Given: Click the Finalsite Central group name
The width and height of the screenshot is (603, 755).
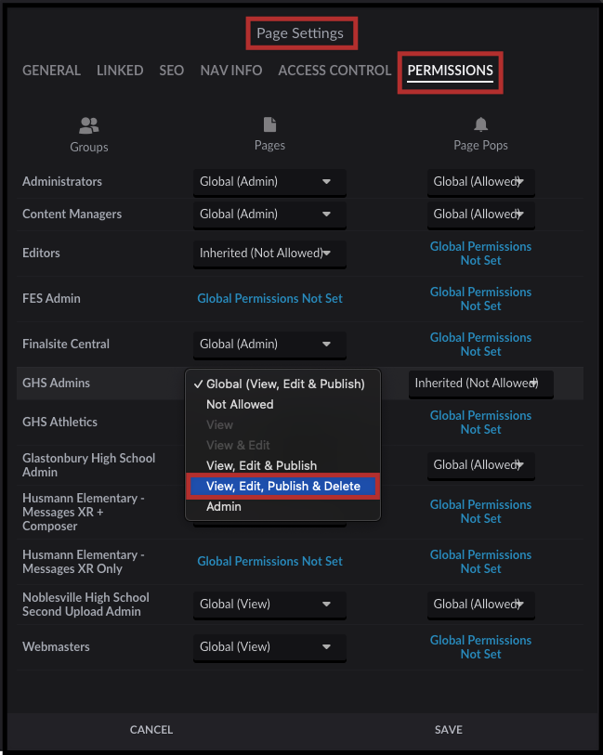Looking at the screenshot, I should (66, 344).
